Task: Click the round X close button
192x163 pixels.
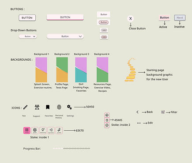Action: [131, 19]
